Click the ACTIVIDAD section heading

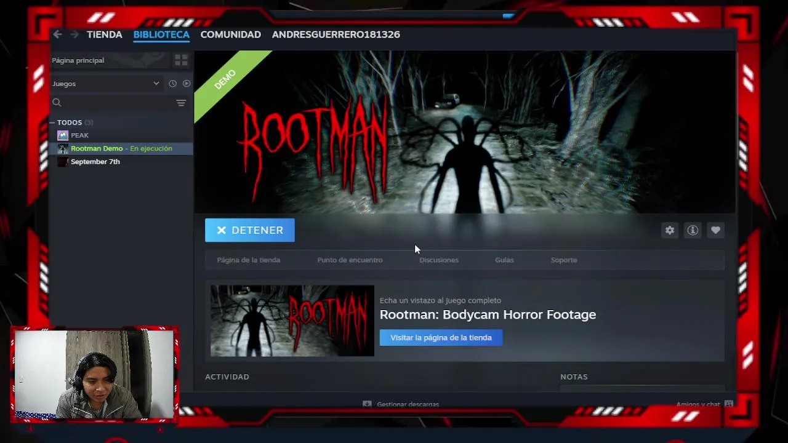coord(227,377)
